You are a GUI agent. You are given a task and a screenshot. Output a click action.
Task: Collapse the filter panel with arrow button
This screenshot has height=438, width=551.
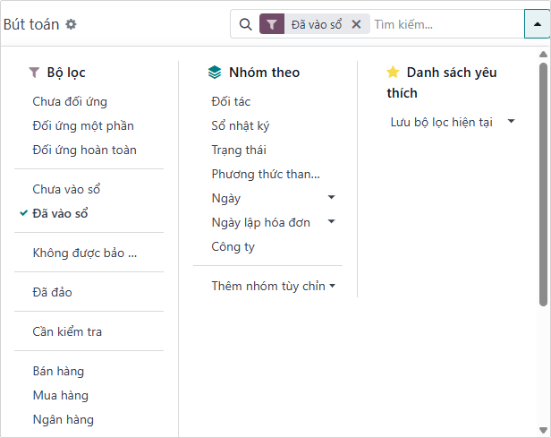tap(537, 24)
